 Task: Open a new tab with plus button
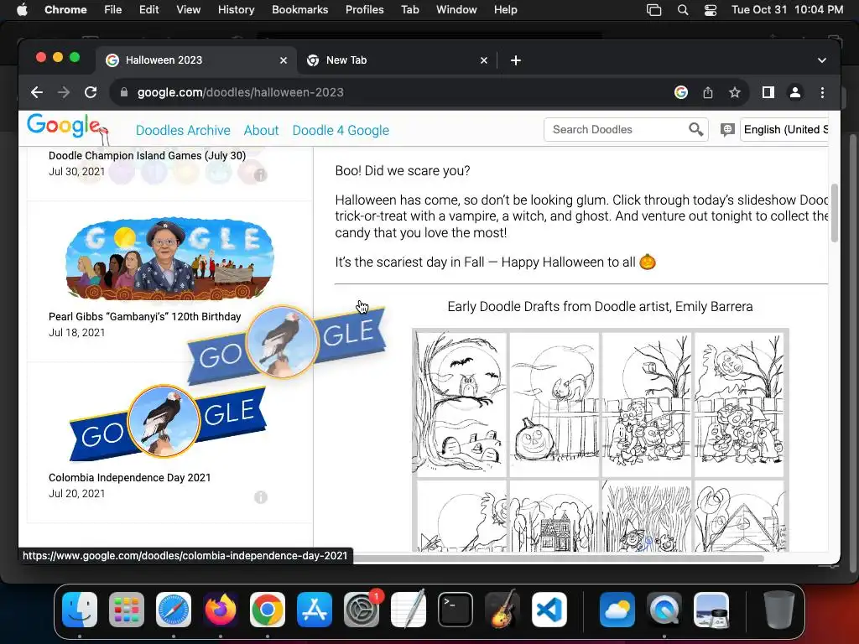tap(516, 60)
